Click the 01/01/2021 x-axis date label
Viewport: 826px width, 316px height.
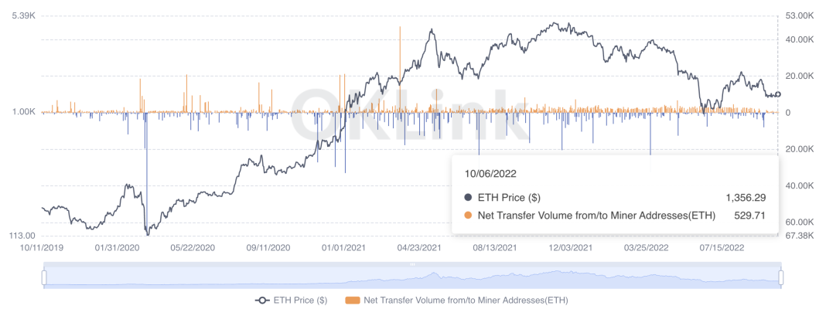coord(344,248)
